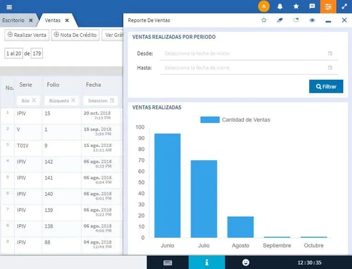This screenshot has height=269, width=352.
Task: Open the info icon in bottom bar
Action: pyautogui.click(x=207, y=262)
